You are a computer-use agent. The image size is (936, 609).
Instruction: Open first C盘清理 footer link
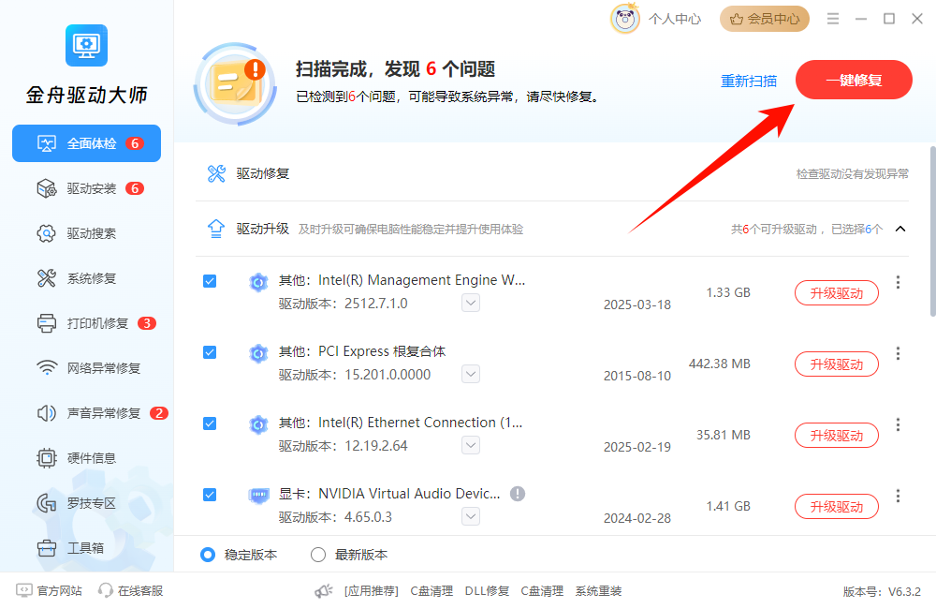coord(431,591)
